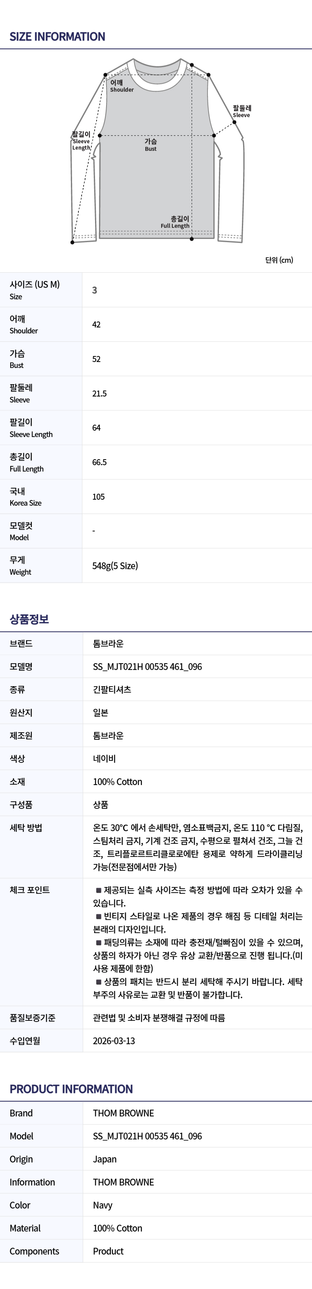
Task: Click THOM BROWNE in Brand row
Action: [x=123, y=1113]
